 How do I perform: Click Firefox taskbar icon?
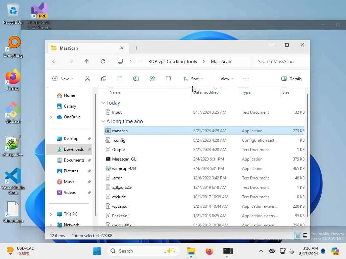click(x=209, y=251)
